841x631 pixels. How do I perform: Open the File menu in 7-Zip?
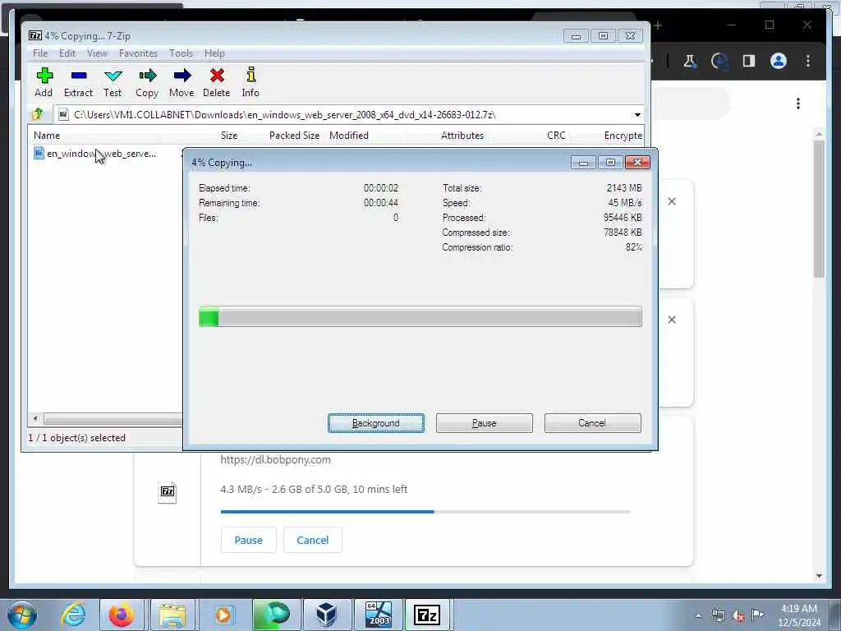(x=40, y=53)
